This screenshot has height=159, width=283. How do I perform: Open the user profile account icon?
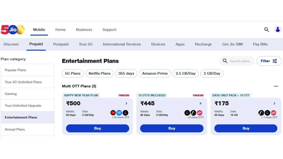(278, 30)
